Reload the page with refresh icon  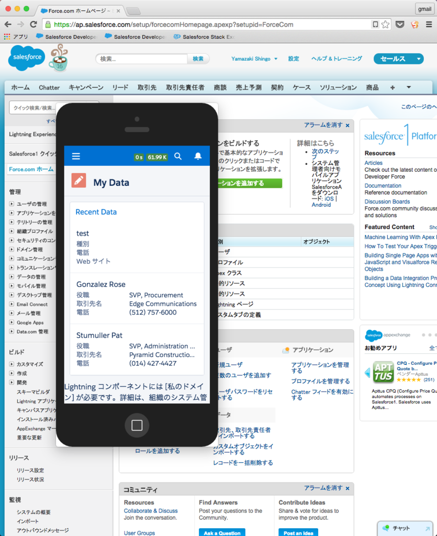33,25
